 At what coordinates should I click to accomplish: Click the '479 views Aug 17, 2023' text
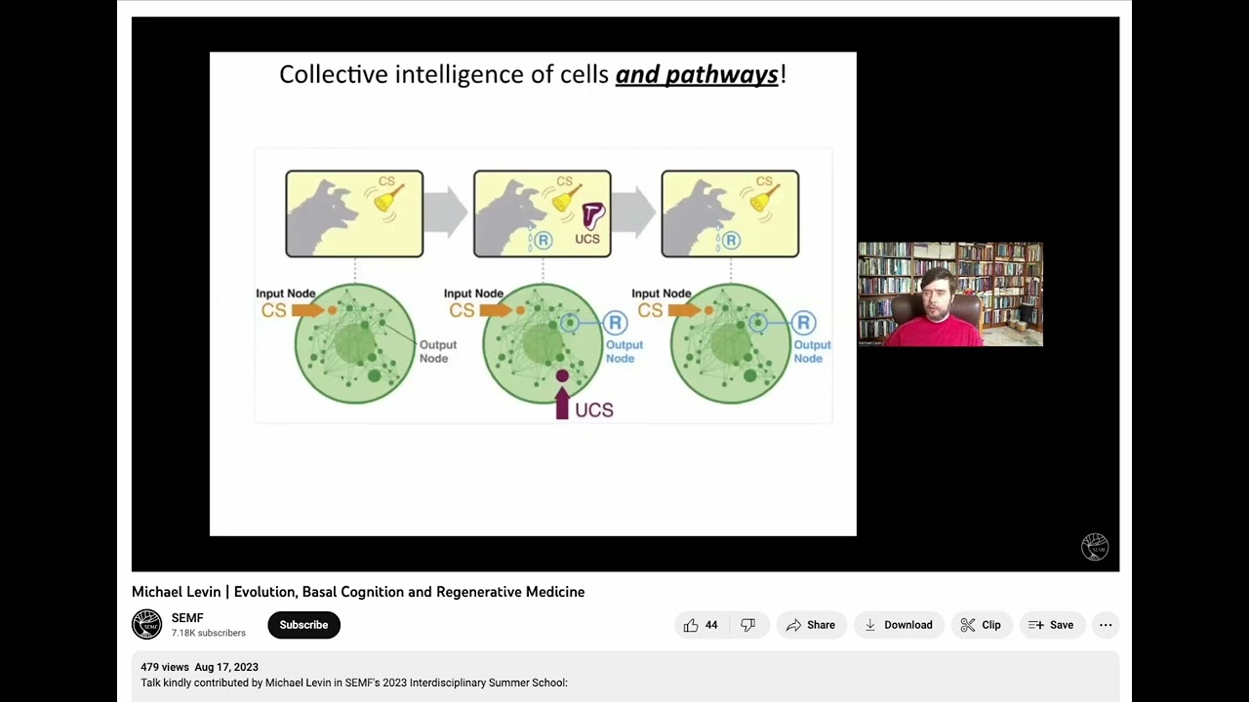(x=199, y=667)
